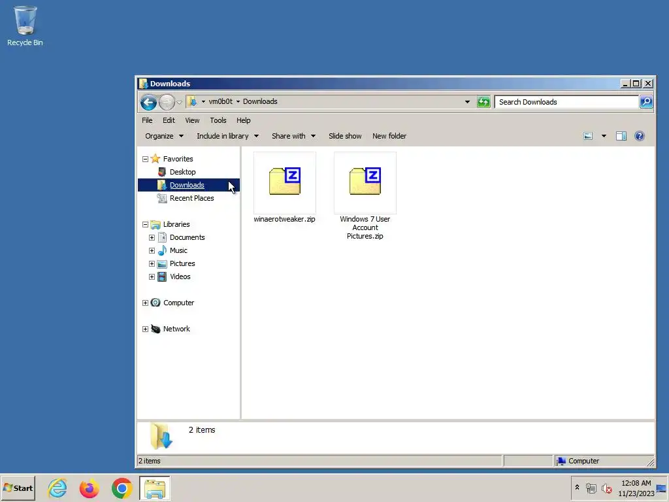Image resolution: width=669 pixels, height=502 pixels.
Task: Select Libraries in navigation pane
Action: click(x=176, y=224)
